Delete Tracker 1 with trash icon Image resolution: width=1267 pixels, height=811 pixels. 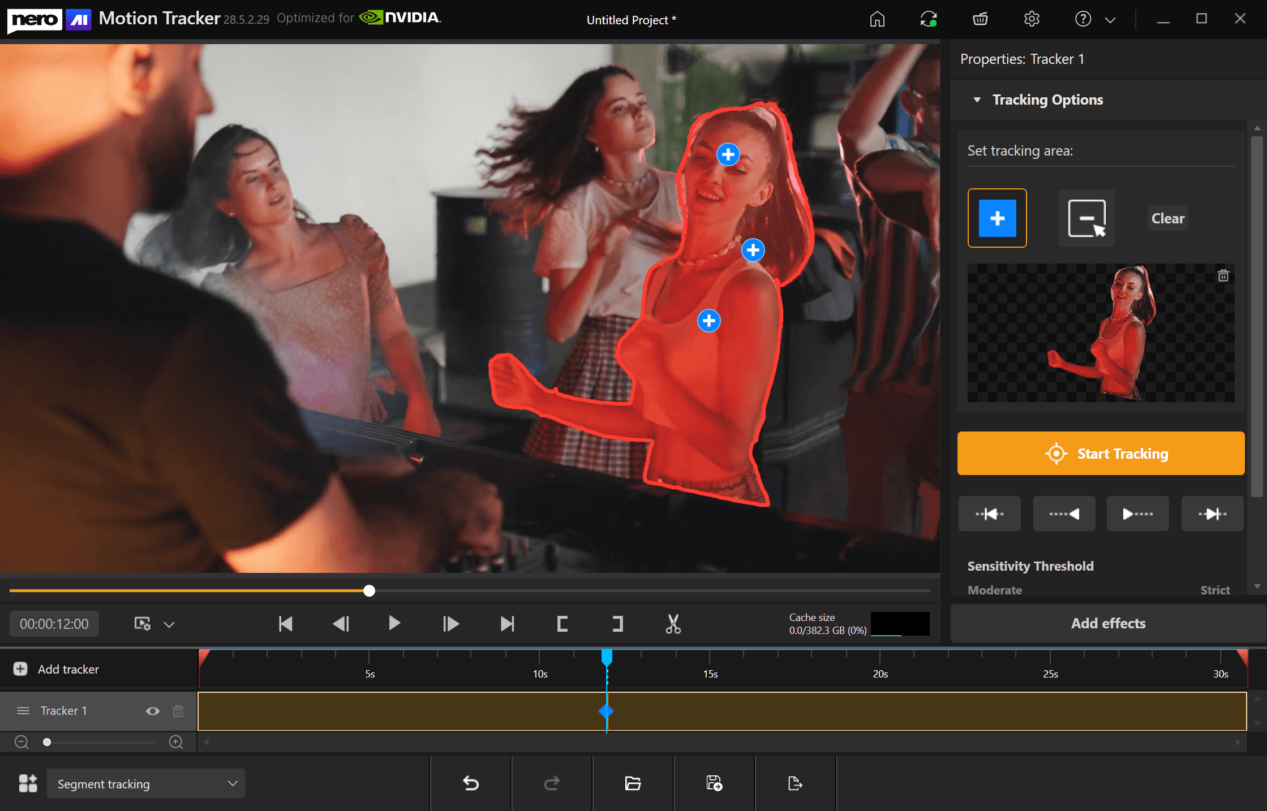click(178, 711)
